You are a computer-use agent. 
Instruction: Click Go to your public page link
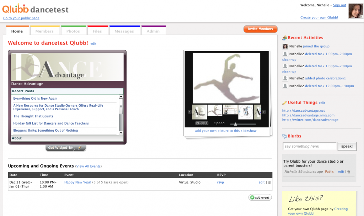[21, 18]
